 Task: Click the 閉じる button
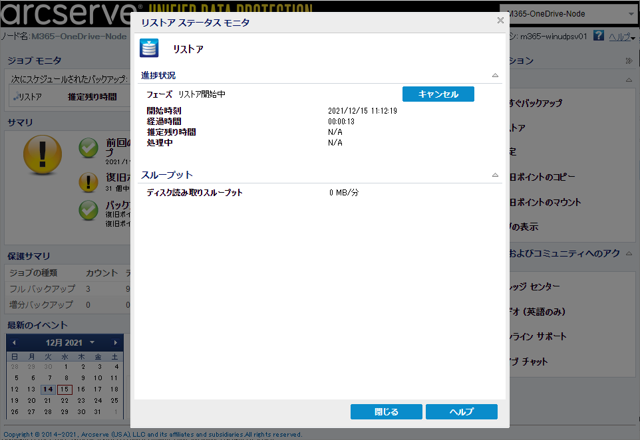tap(386, 411)
